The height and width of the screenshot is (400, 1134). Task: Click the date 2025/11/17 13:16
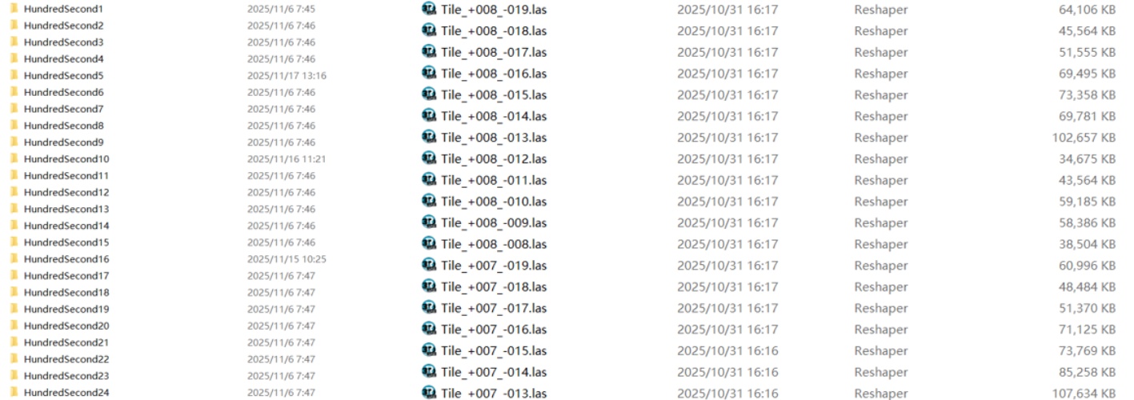coord(287,75)
